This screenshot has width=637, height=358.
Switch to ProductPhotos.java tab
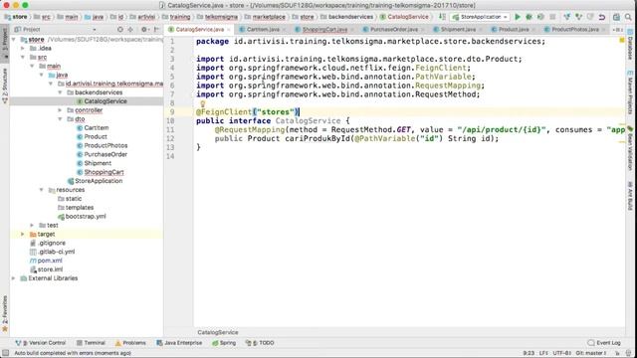click(x=574, y=30)
